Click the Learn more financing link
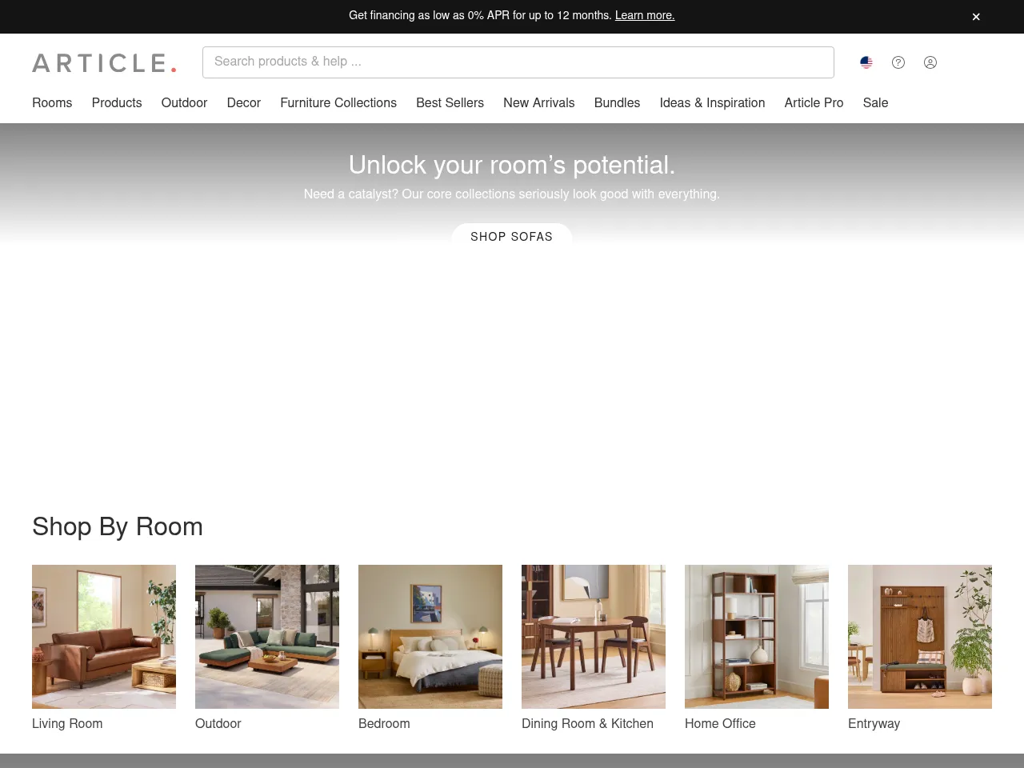The width and height of the screenshot is (1024, 768). (x=644, y=15)
